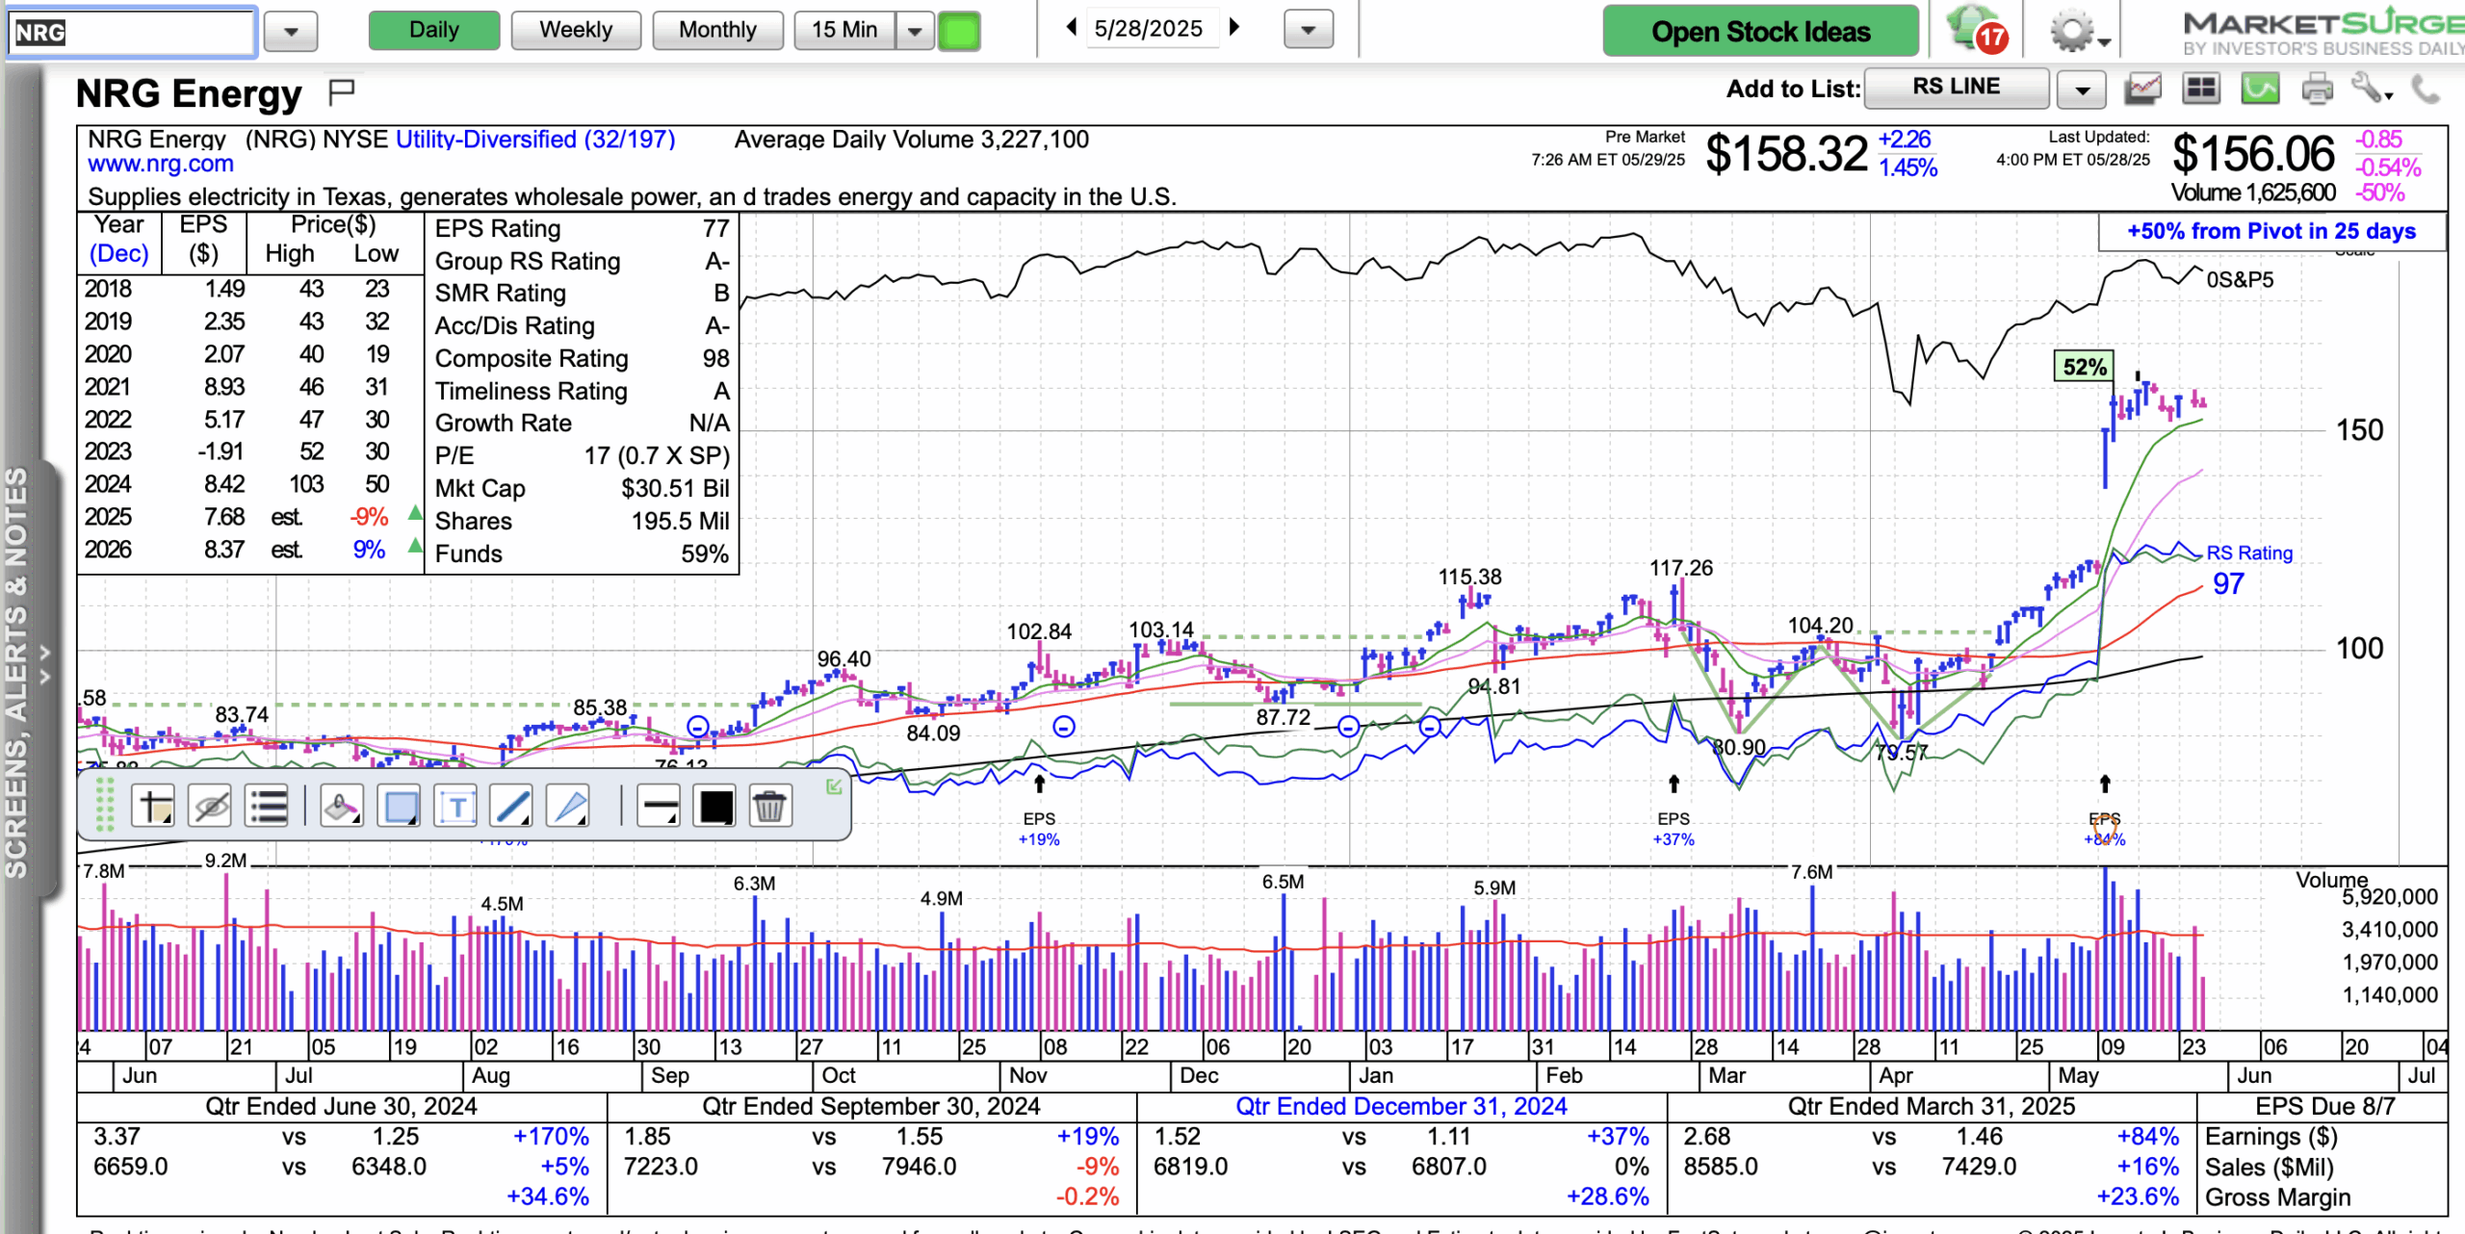Open the multi-chart grid view icon

click(x=2201, y=89)
